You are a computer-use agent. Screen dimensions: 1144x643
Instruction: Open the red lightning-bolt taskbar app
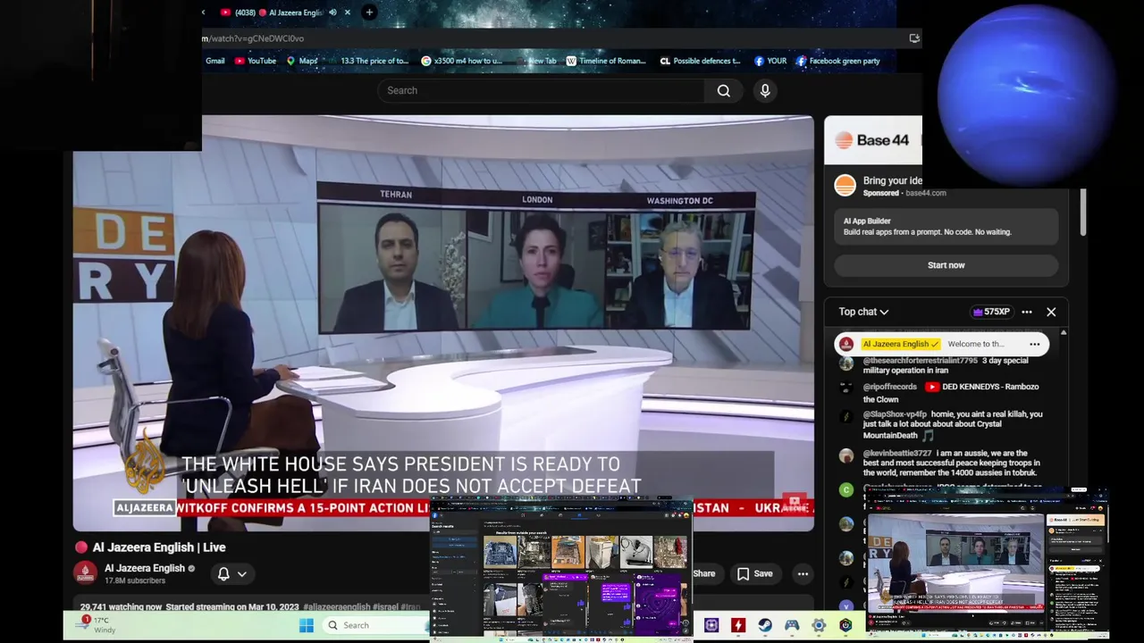click(x=738, y=625)
